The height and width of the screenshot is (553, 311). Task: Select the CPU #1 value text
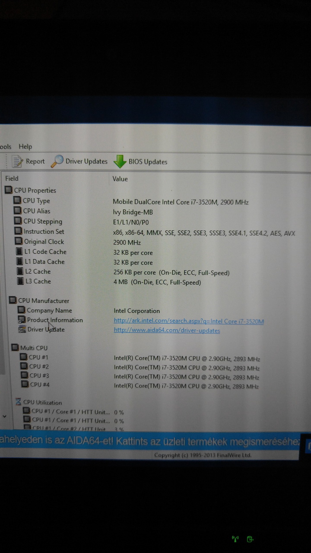(x=187, y=359)
